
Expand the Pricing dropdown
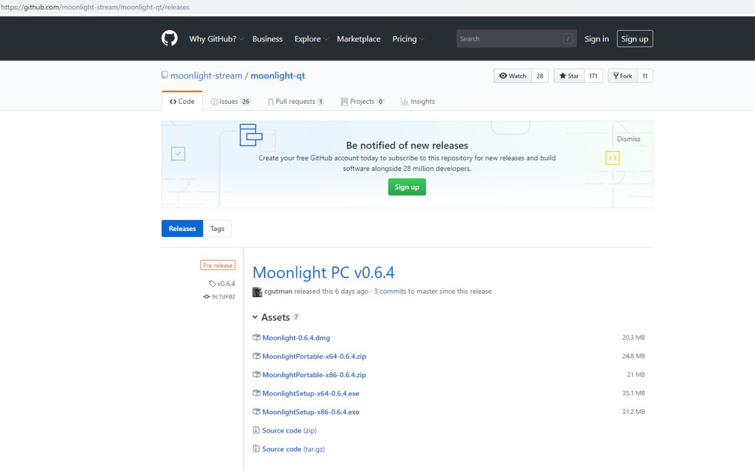pos(408,39)
